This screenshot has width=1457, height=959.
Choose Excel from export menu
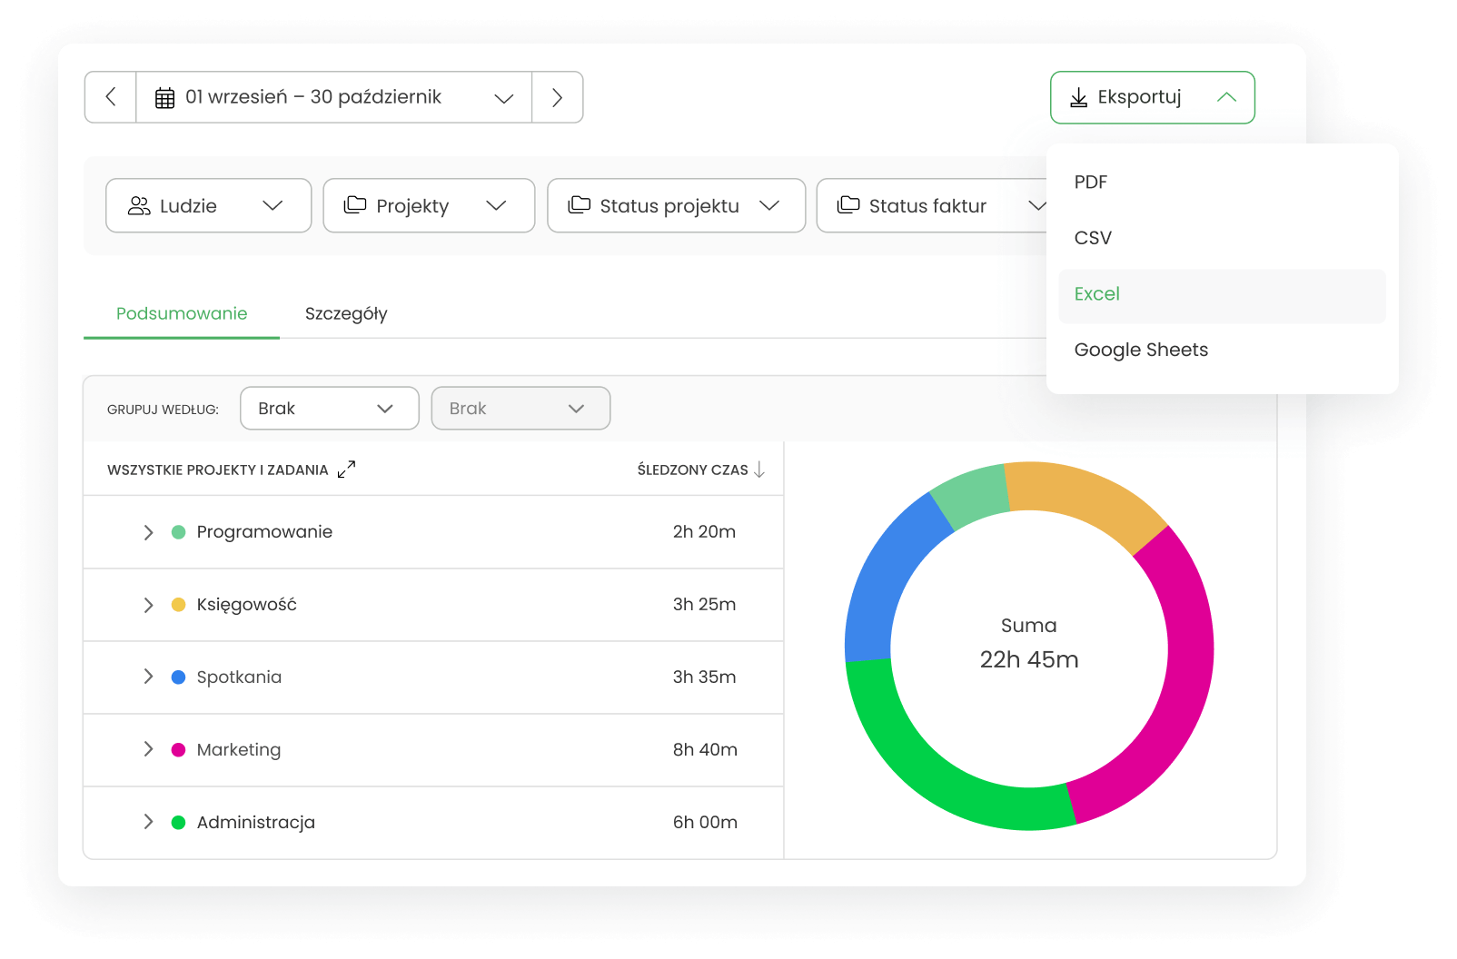[1097, 294]
